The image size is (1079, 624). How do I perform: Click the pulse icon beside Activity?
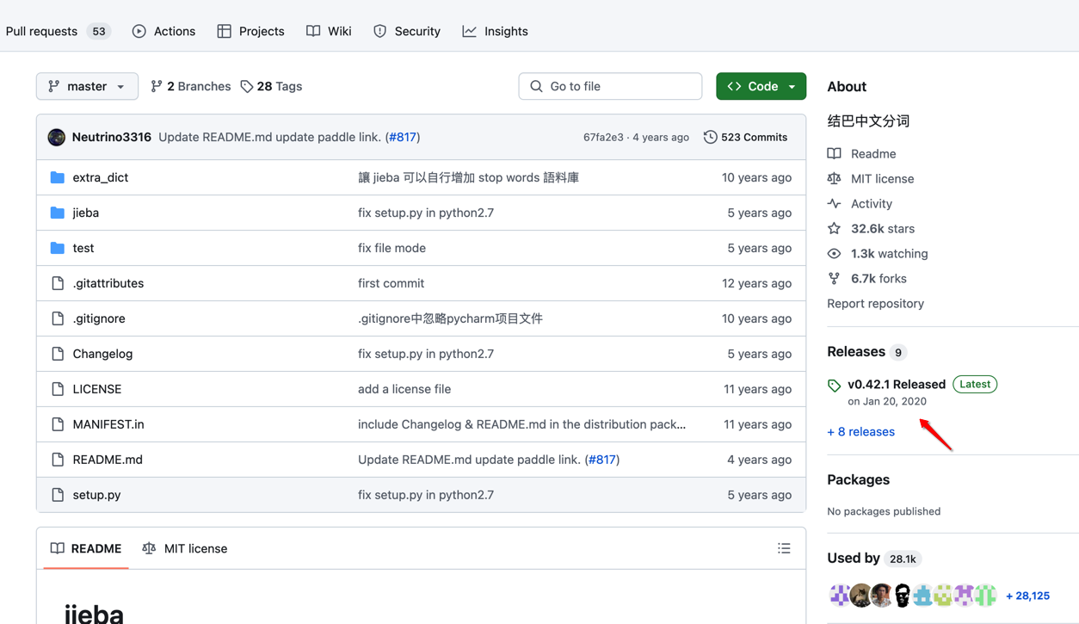pos(834,204)
